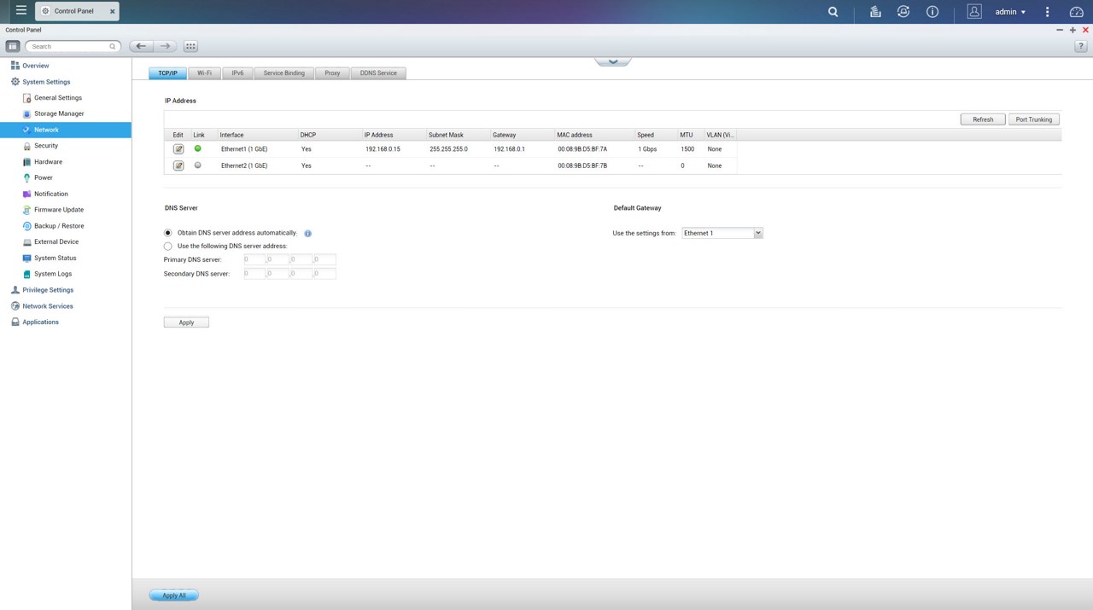The width and height of the screenshot is (1093, 610).
Task: Open the dashboard gauge icon
Action: [1076, 12]
